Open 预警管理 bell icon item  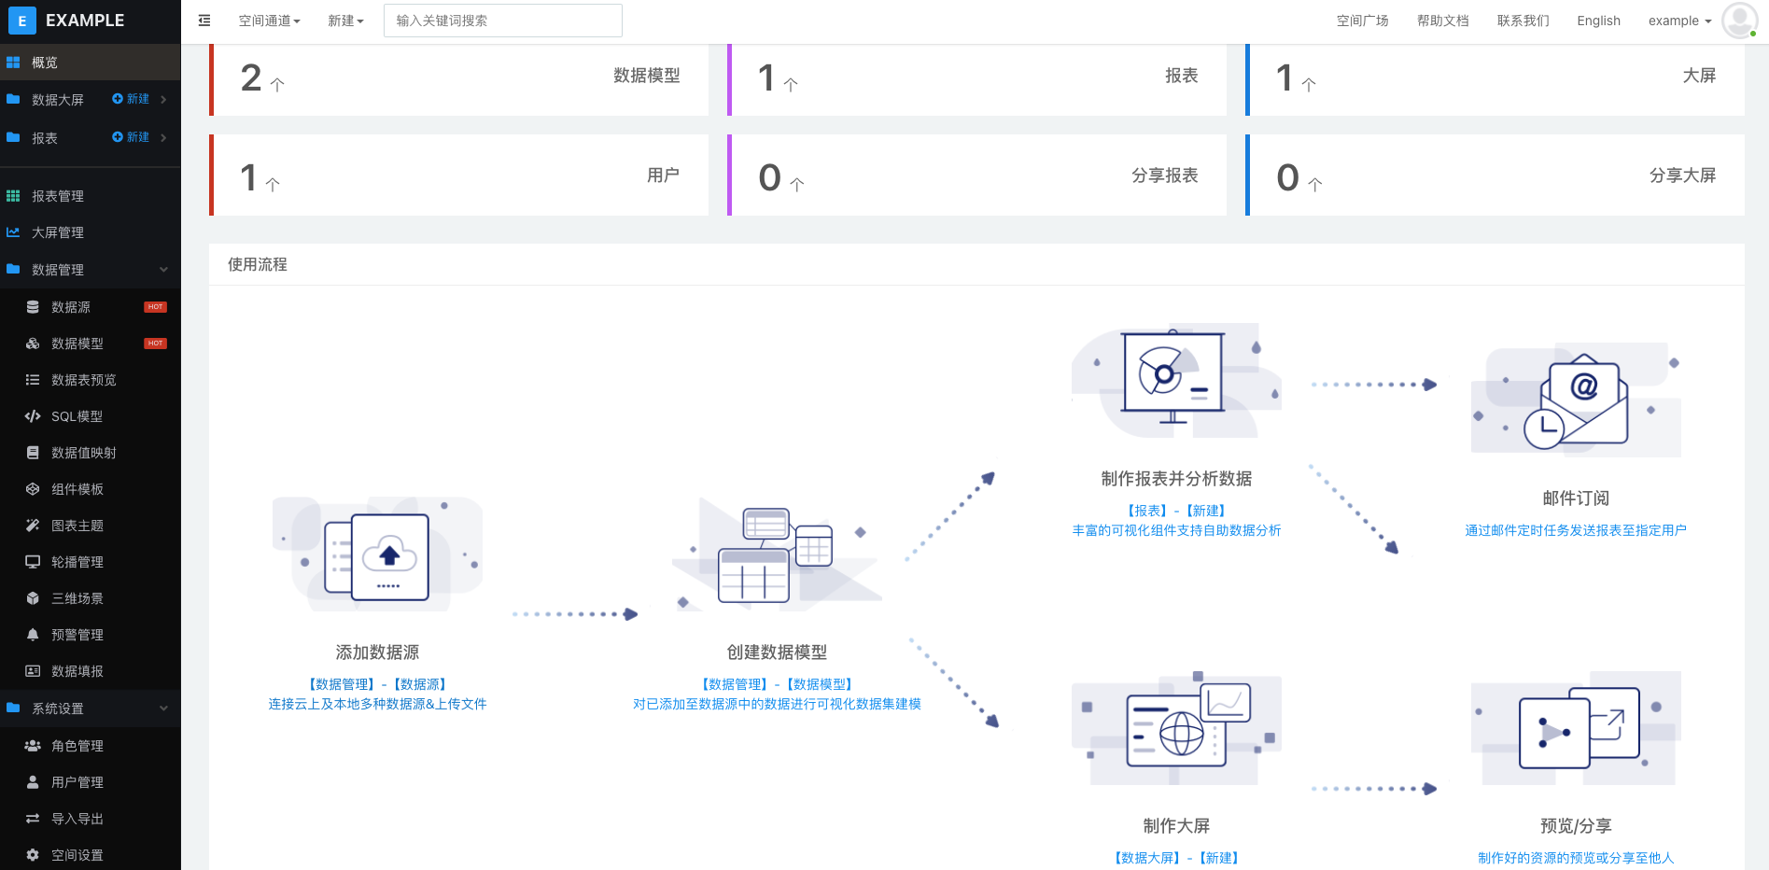33,635
